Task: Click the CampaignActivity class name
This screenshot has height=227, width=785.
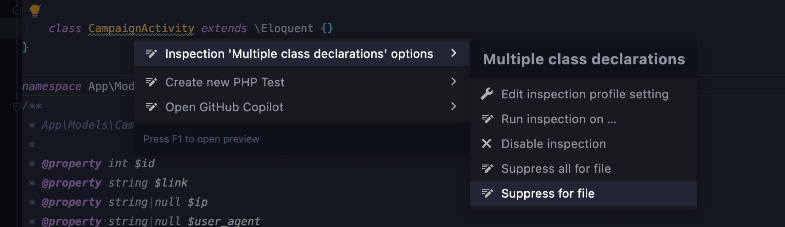Action: pyautogui.click(x=141, y=28)
